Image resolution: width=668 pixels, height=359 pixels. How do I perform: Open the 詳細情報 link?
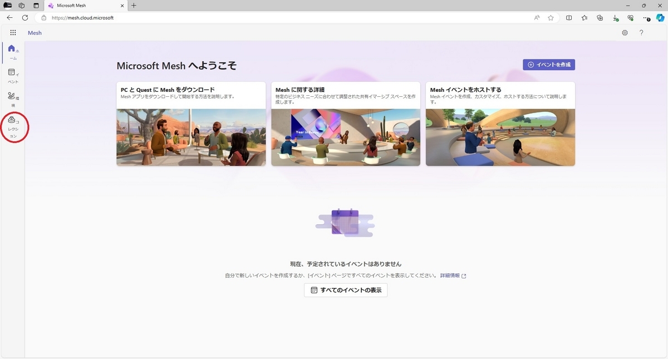click(453, 276)
